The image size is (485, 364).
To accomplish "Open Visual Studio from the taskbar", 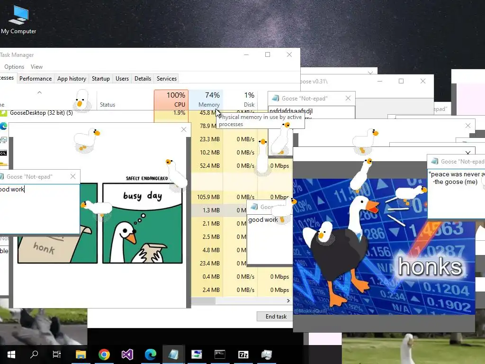I will (x=127, y=354).
